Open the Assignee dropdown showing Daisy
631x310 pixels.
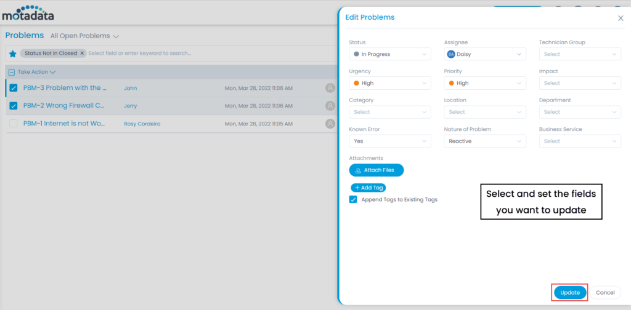click(484, 54)
